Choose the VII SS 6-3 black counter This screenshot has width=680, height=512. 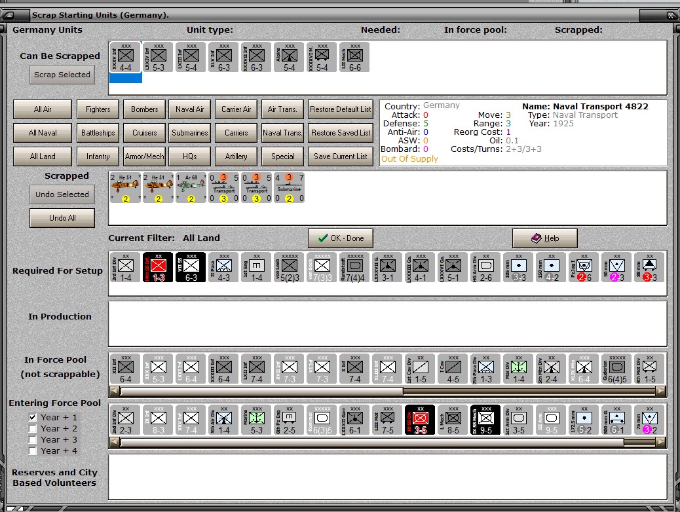coord(191,267)
